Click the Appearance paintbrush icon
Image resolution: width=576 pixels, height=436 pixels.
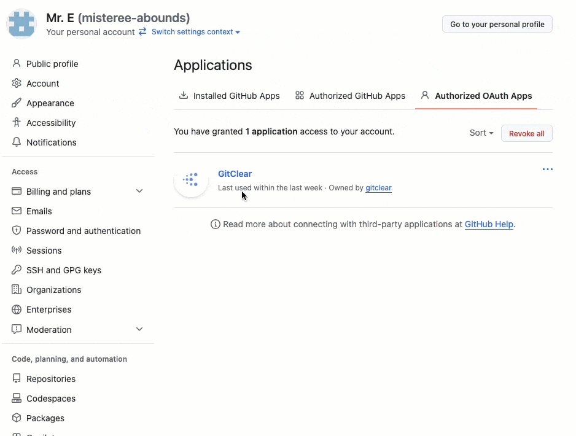click(17, 103)
